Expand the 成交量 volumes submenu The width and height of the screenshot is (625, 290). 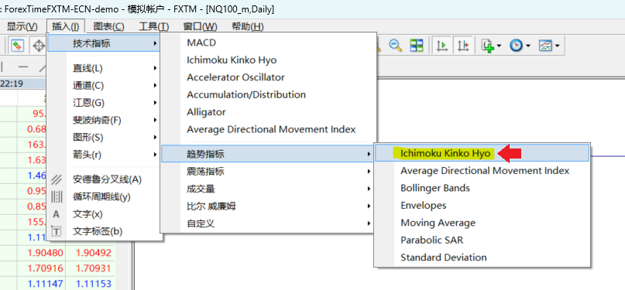point(268,189)
